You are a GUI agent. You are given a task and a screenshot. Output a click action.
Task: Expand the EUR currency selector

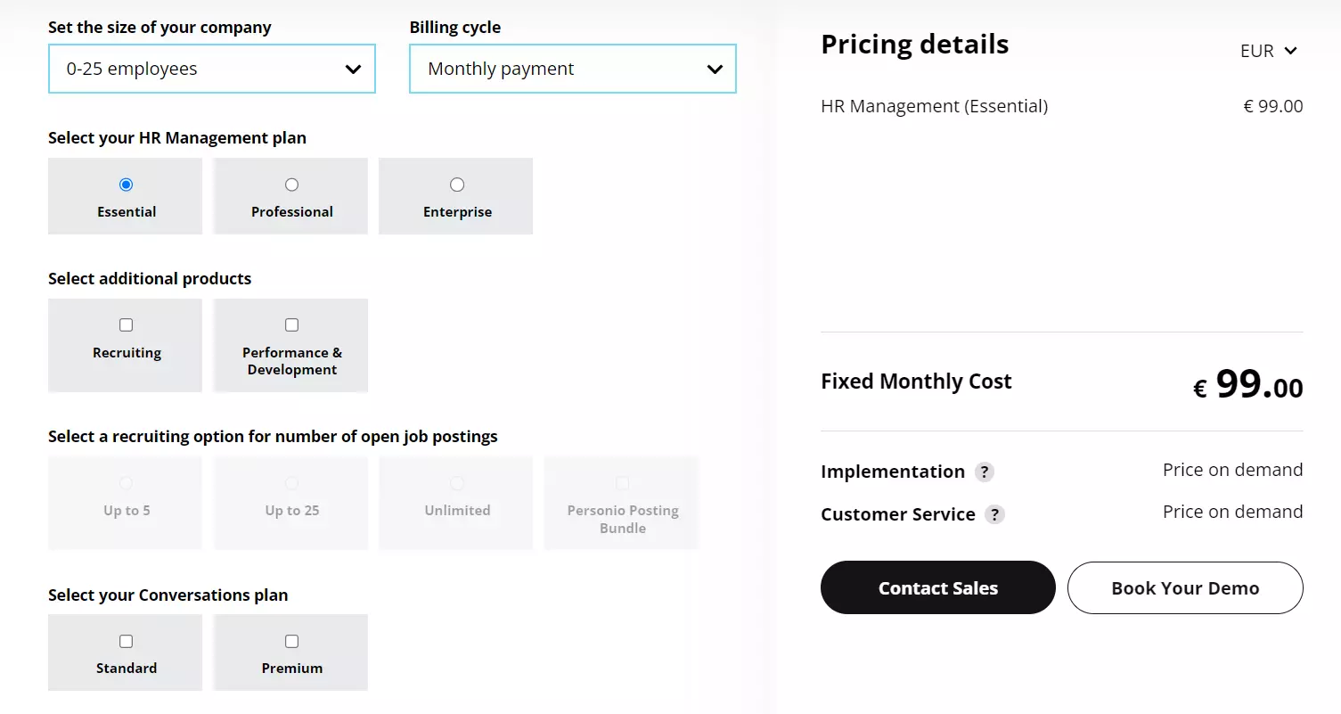[x=1268, y=51]
